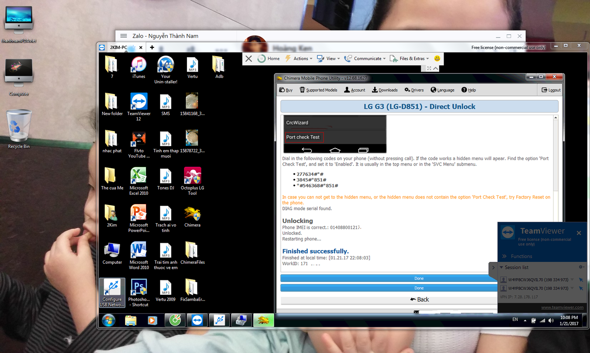Open Session list gear settings dropdown
This screenshot has height=353, width=590.
click(582, 267)
